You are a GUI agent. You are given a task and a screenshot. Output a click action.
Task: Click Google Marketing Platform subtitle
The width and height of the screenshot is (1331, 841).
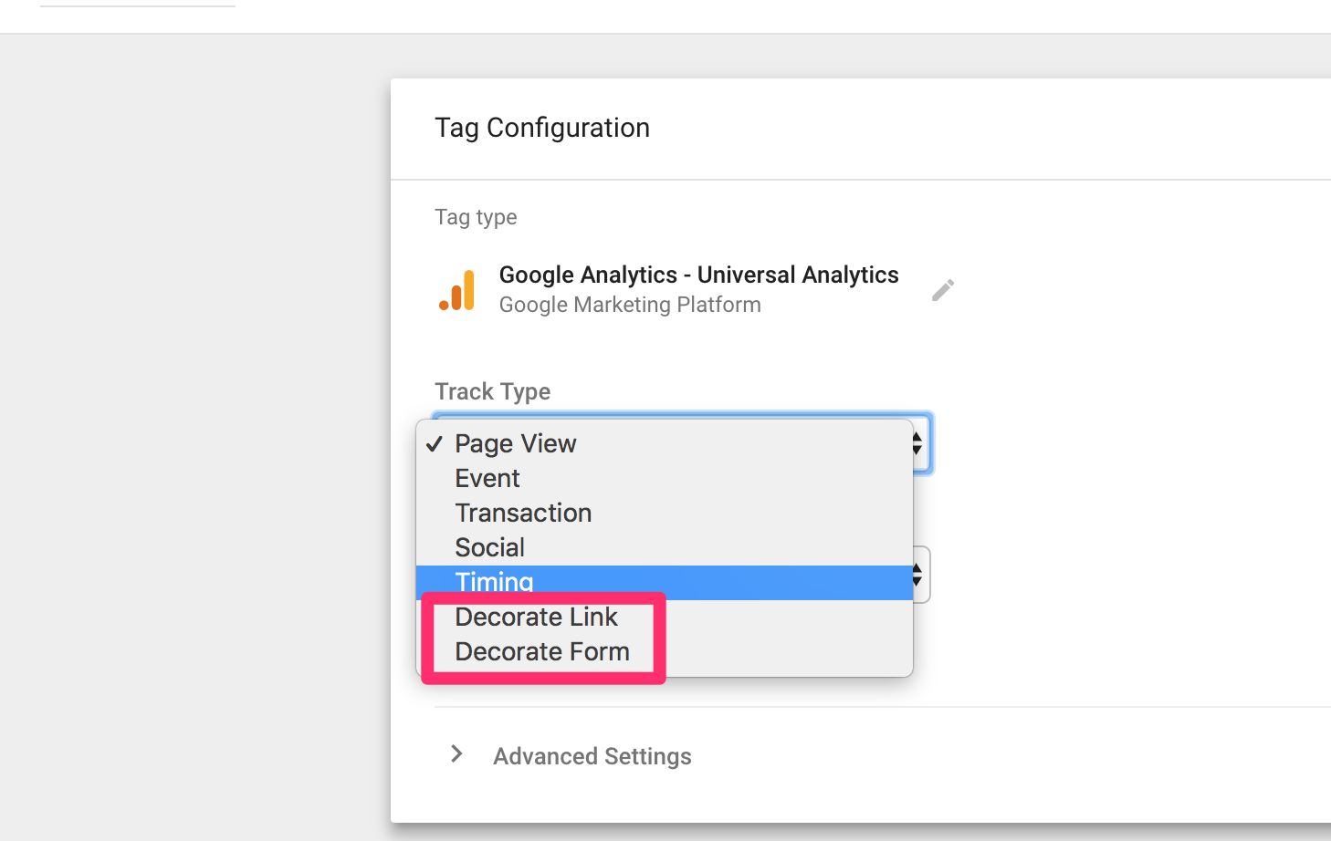630,305
